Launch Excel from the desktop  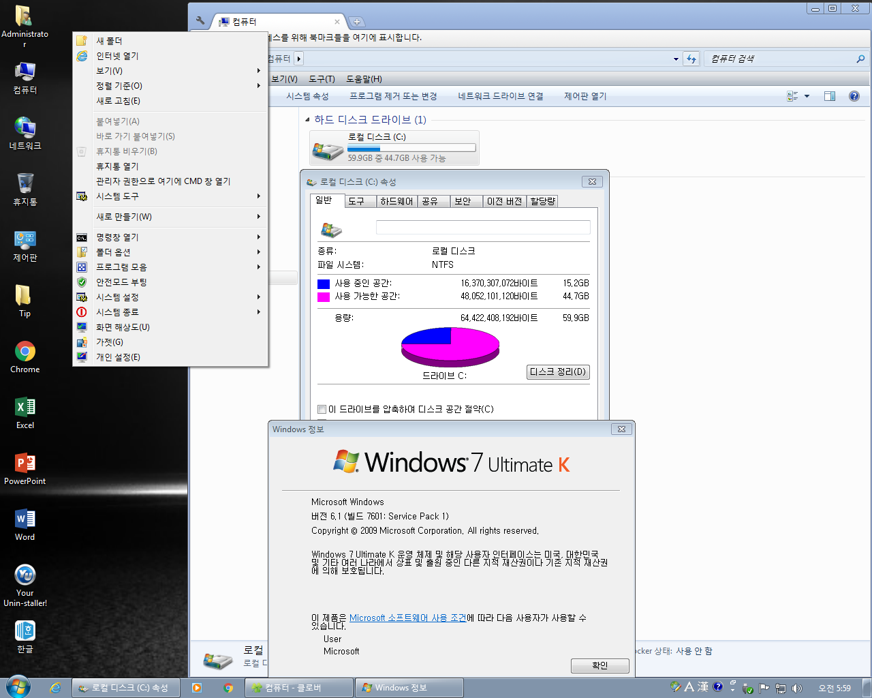pos(25,413)
